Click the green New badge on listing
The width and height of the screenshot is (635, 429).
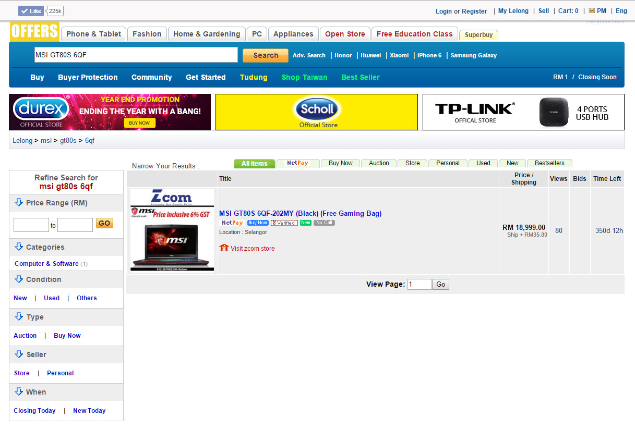tap(306, 223)
